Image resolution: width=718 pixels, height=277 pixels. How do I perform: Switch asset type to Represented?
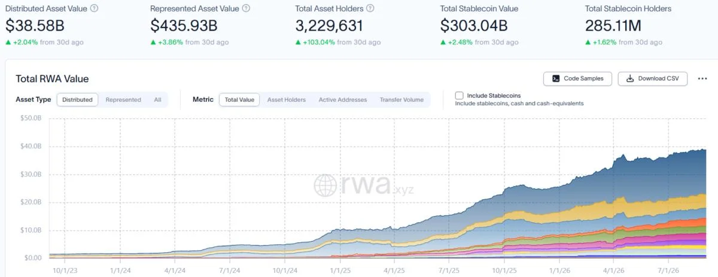pos(123,100)
